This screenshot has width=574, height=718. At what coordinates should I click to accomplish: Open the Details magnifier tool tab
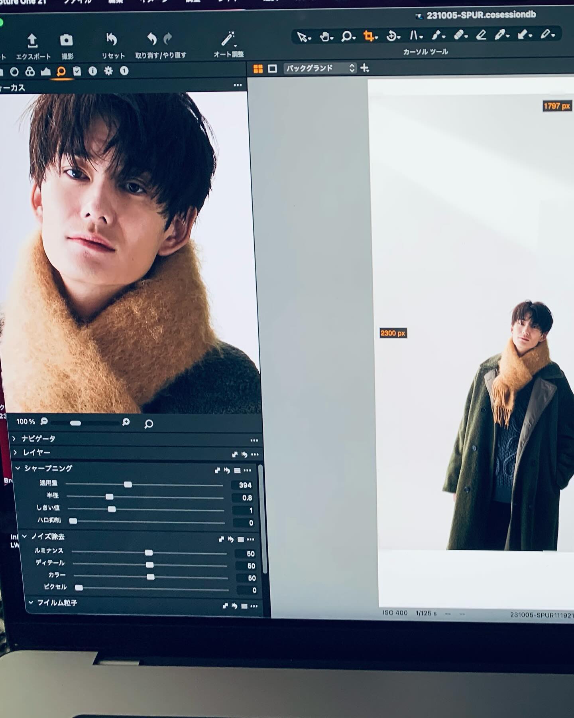pyautogui.click(x=61, y=71)
